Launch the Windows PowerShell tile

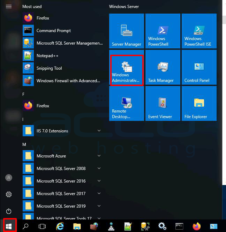[163, 31]
